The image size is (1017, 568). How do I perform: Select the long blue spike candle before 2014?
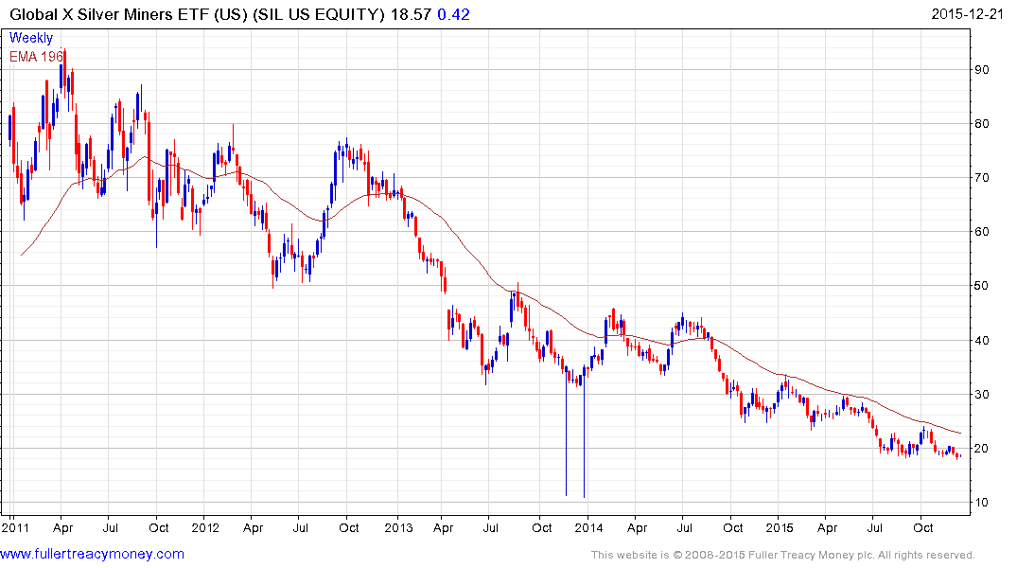point(585,432)
